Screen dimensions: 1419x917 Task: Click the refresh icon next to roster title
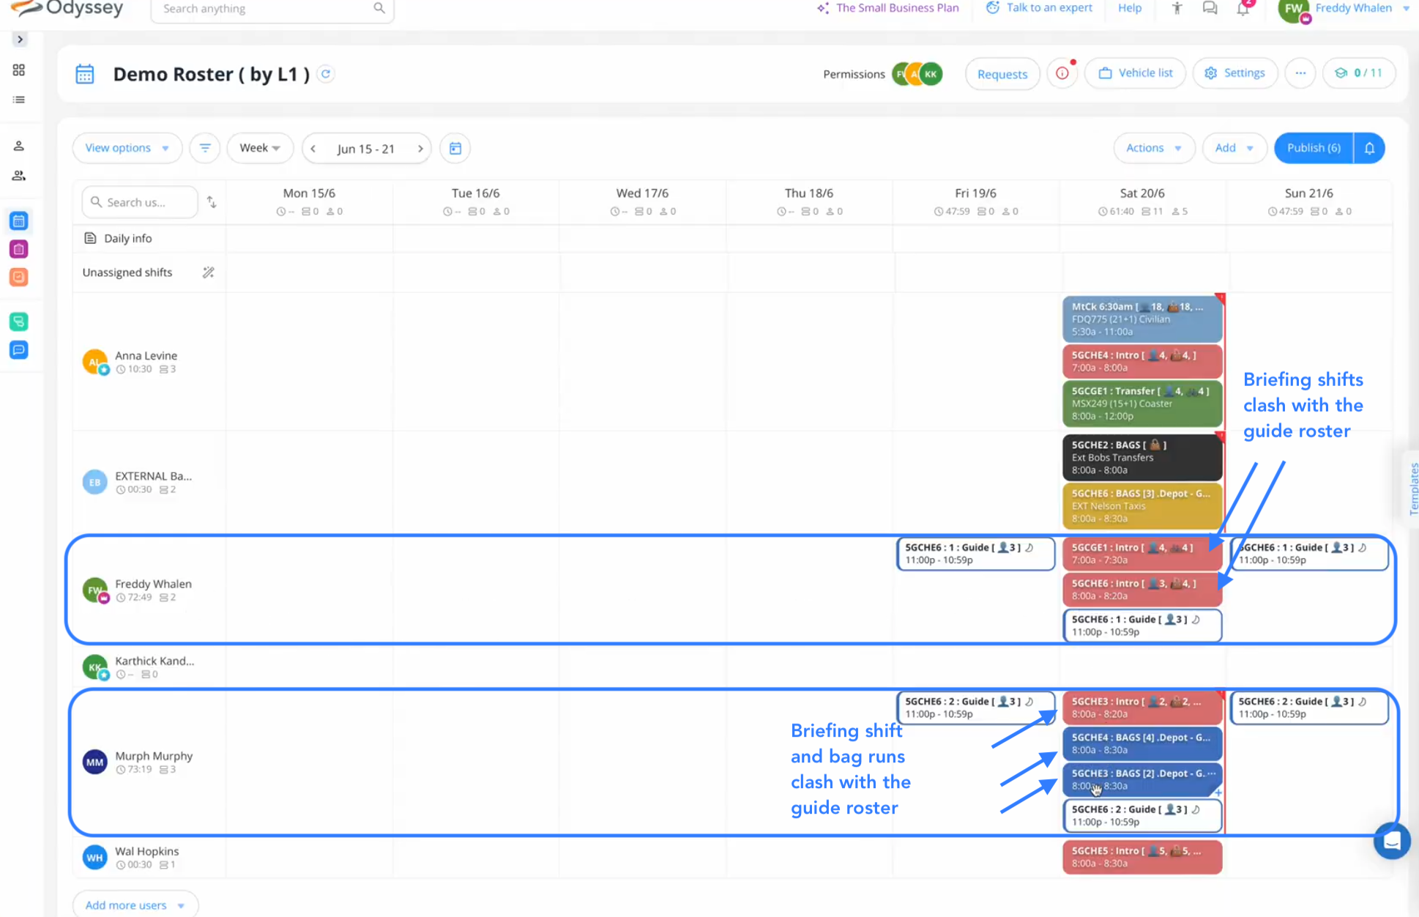326,74
